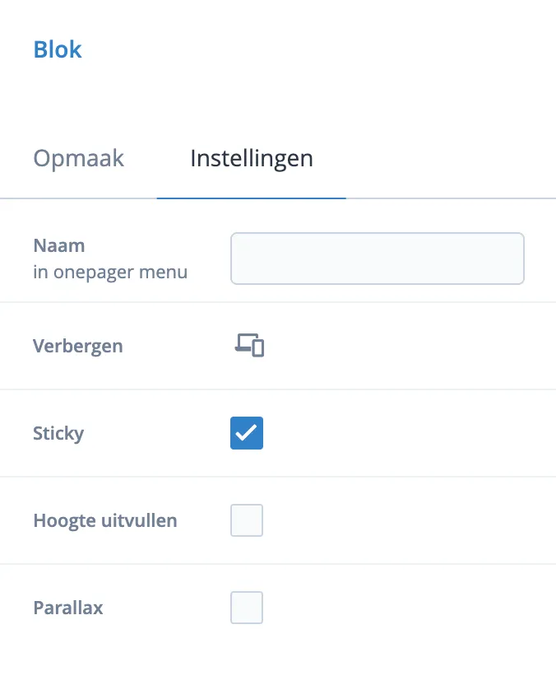This screenshot has width=556, height=685.
Task: Switch to the Opmaak tab
Action: pos(78,158)
